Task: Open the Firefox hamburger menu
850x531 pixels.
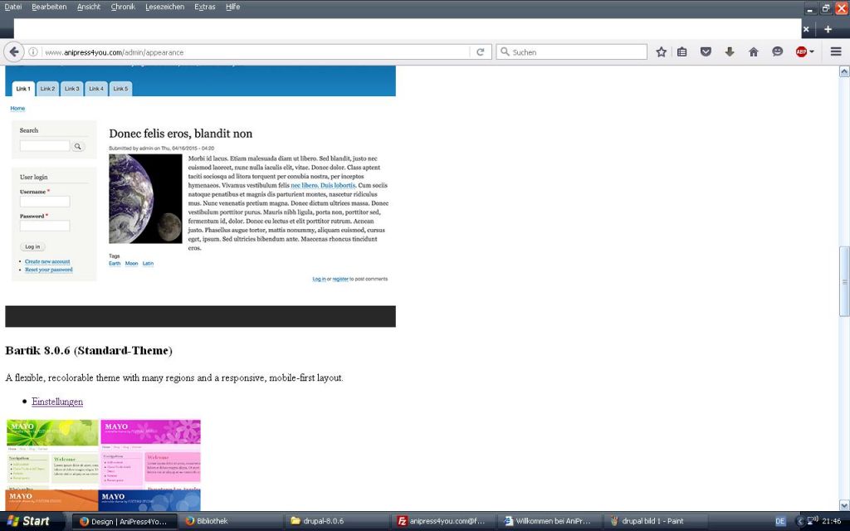Action: click(835, 51)
